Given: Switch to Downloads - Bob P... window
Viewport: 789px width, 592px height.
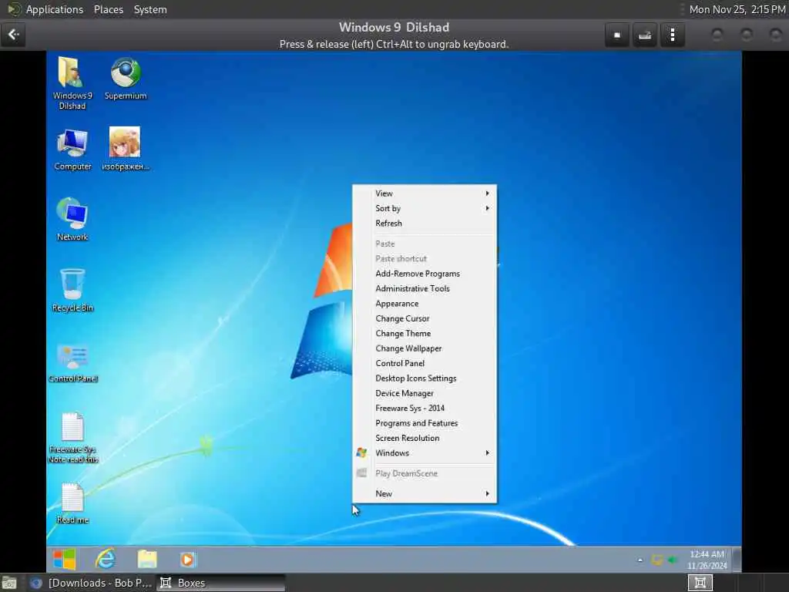Looking at the screenshot, I should click(91, 583).
